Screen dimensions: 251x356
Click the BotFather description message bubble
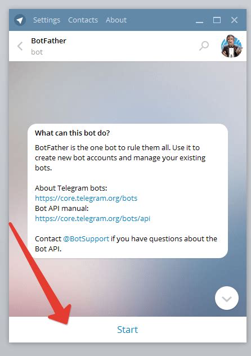click(x=128, y=191)
